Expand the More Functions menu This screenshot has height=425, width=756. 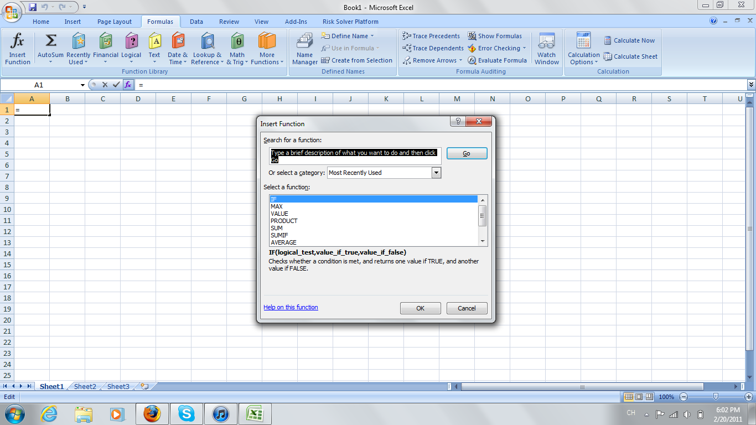click(x=267, y=49)
